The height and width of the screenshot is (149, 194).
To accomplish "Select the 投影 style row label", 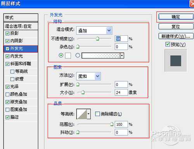I will [x=14, y=33].
